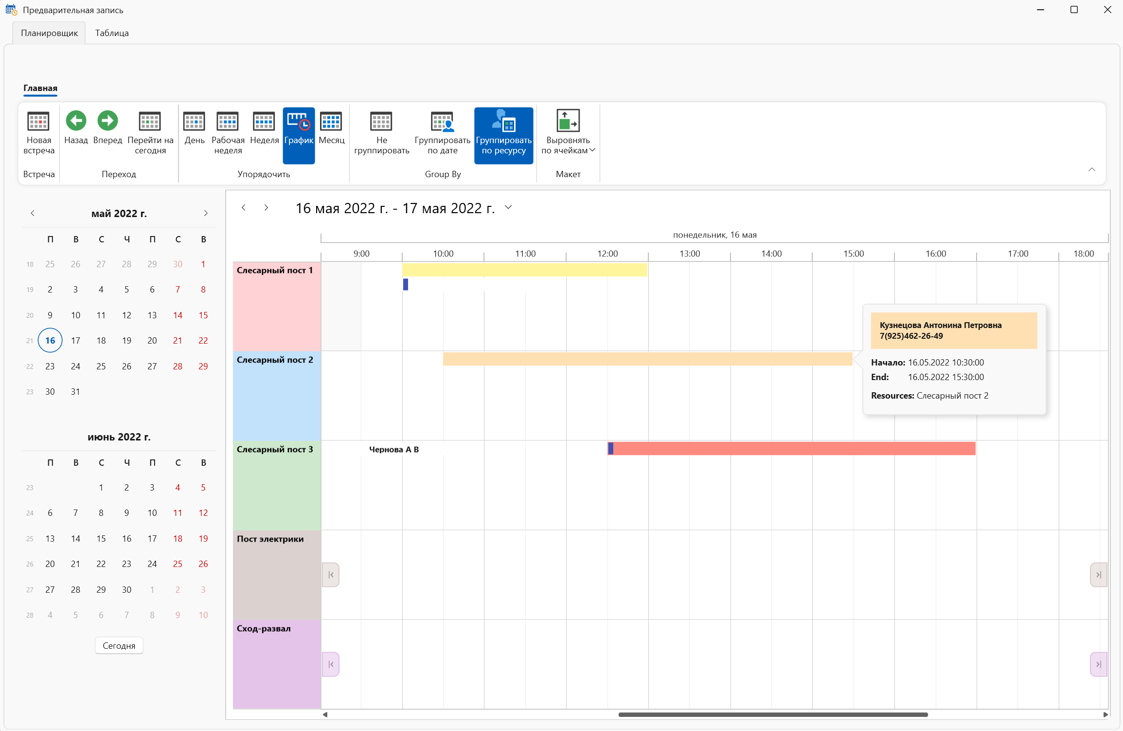Select May 17 in the calendar
Screen dimensions: 1123x731
75,341
